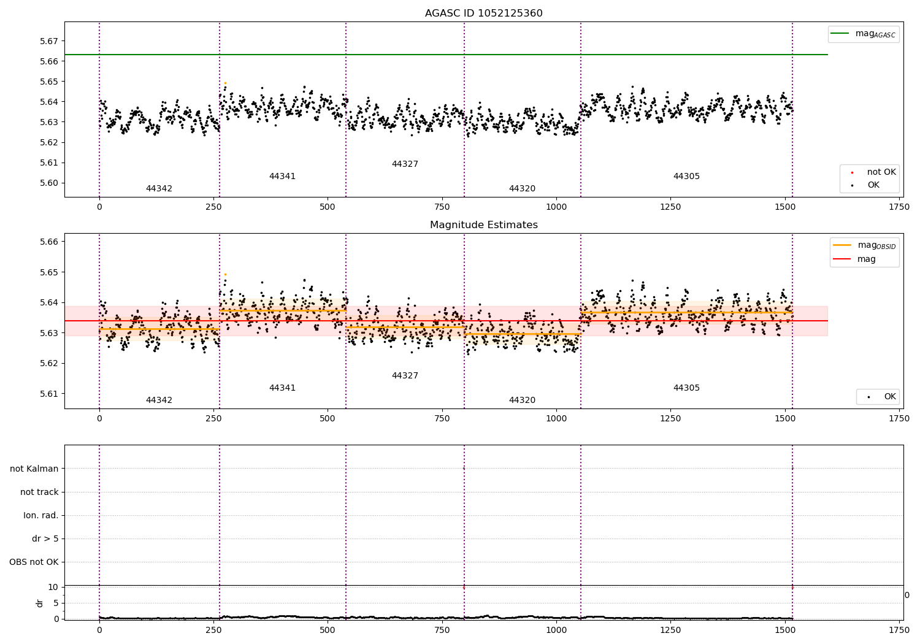Click the 44341 label in top plot
Screen dimensions: 920x644
coord(282,177)
